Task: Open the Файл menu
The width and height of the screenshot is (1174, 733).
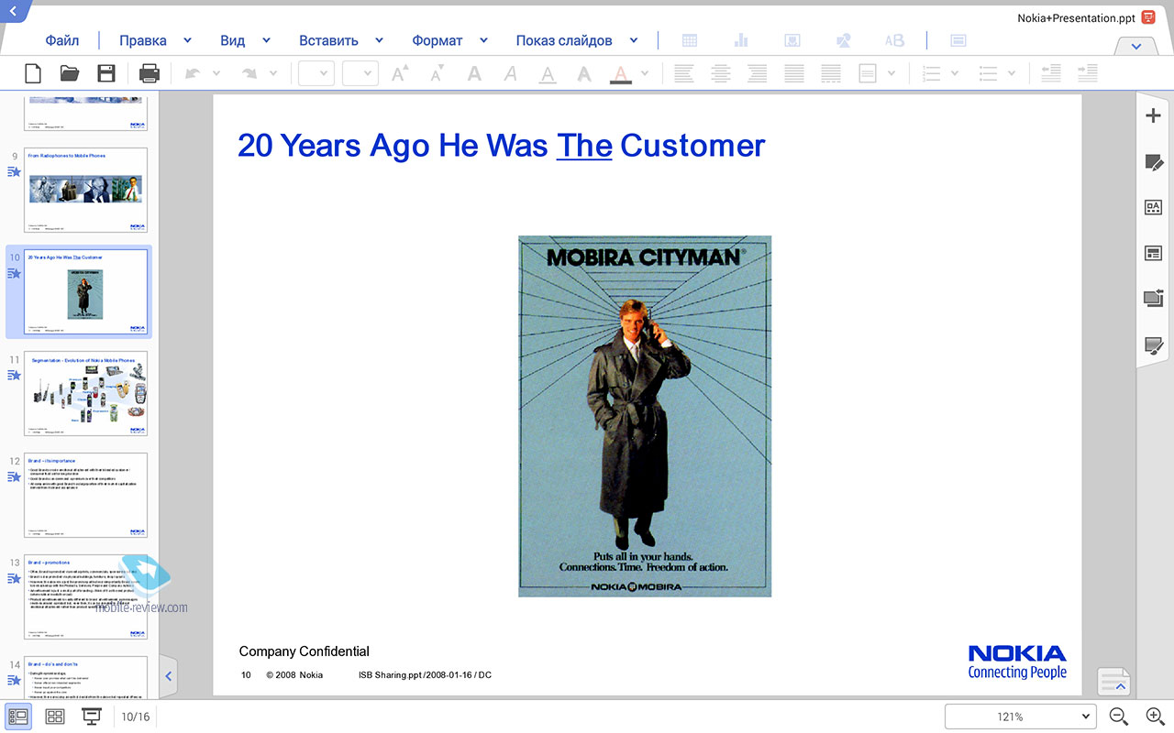Action: pos(62,40)
